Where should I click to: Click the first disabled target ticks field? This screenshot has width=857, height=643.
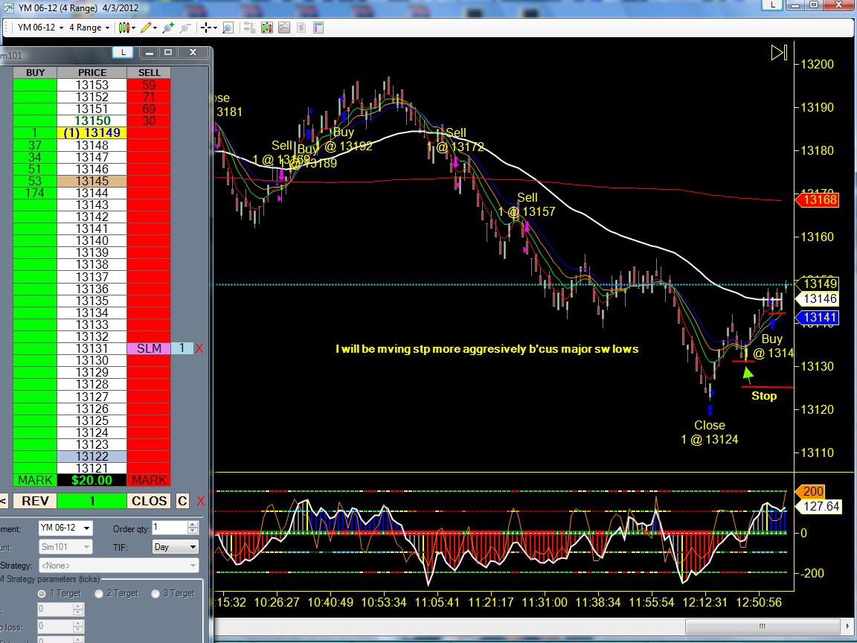point(56,609)
